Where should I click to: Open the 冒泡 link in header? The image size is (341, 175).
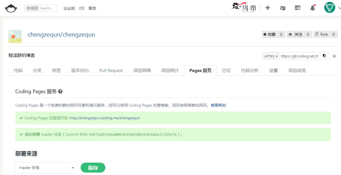[x=92, y=8]
